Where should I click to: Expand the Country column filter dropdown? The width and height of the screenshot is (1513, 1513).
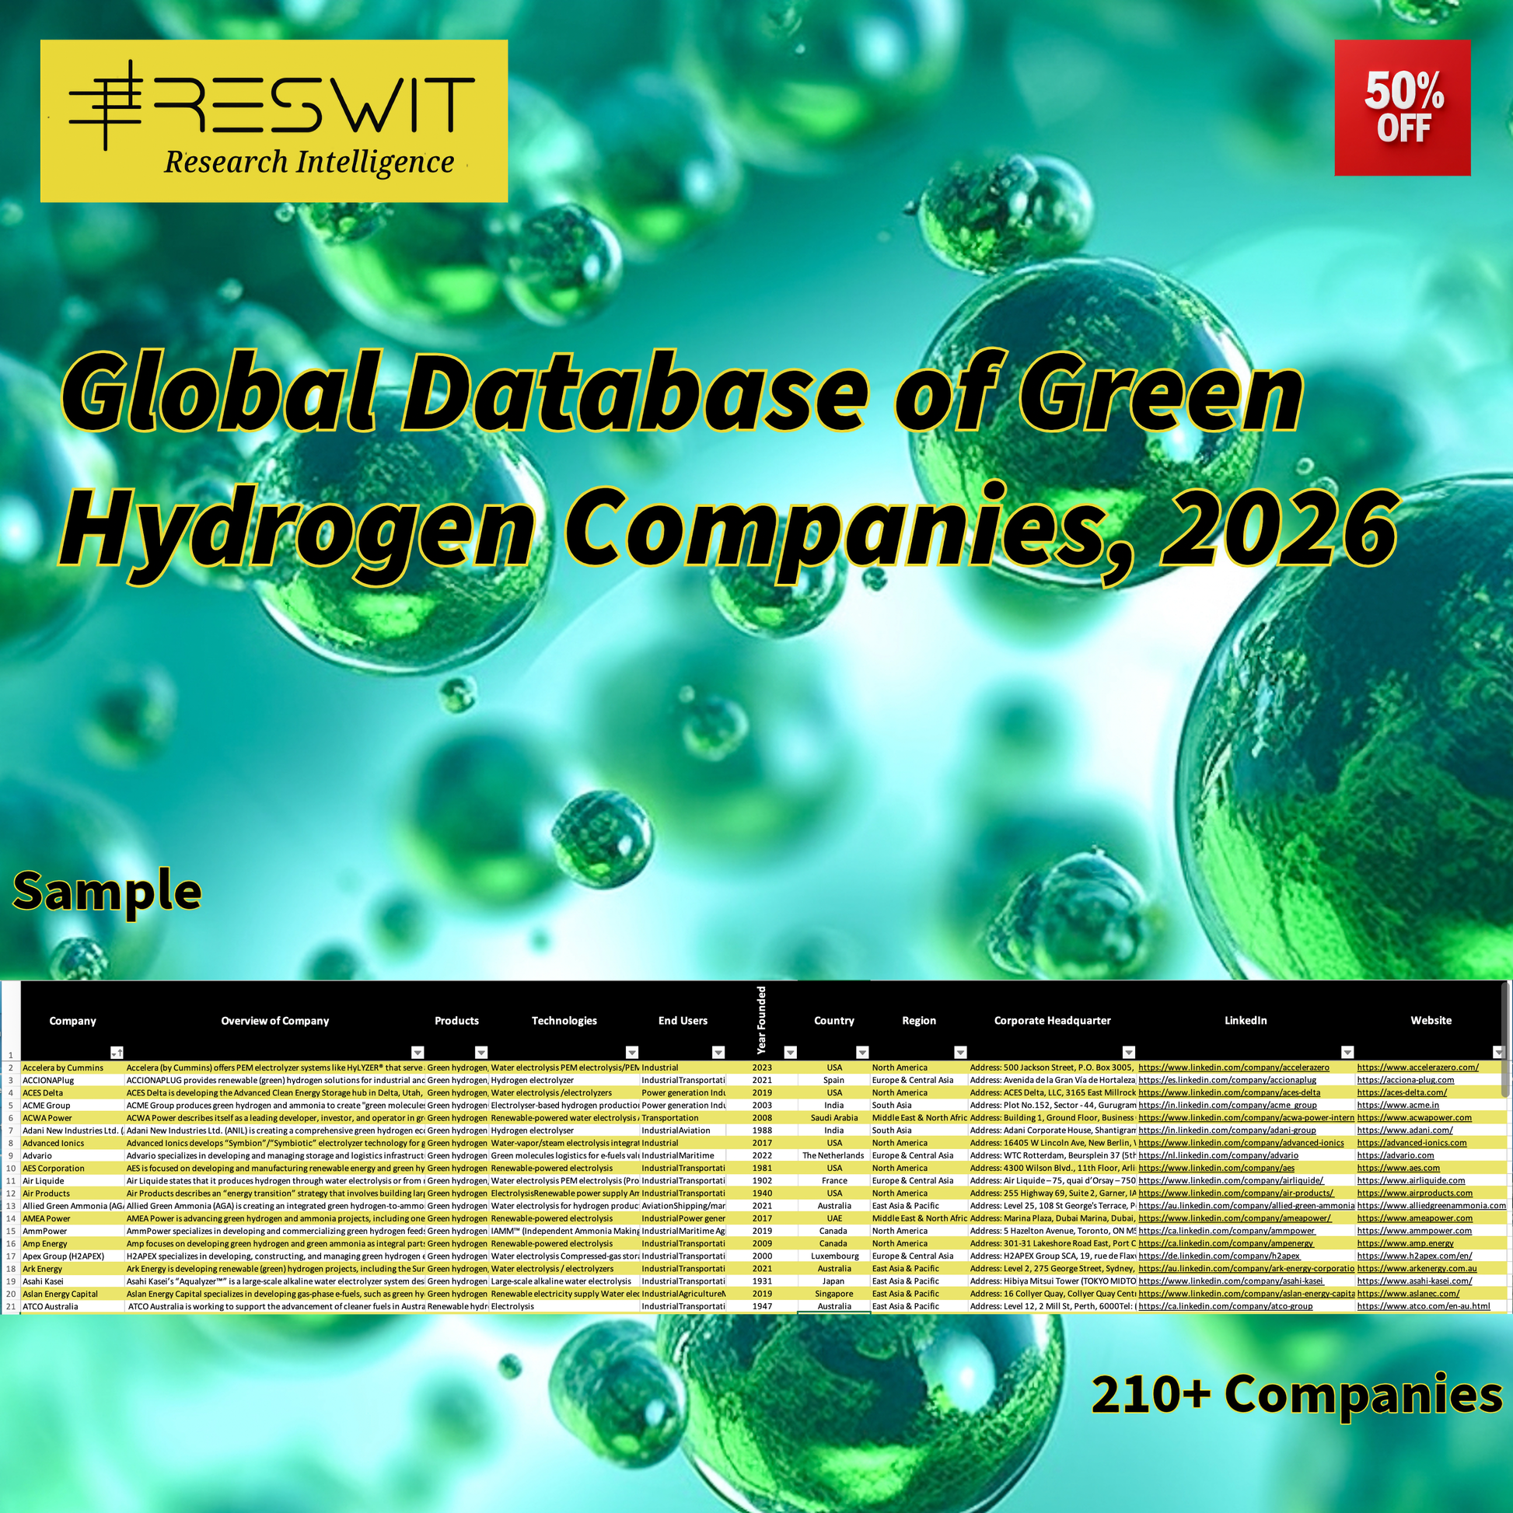click(862, 1053)
